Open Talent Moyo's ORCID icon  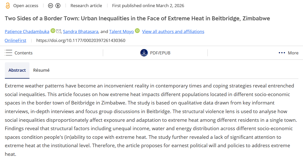[x=137, y=31]
